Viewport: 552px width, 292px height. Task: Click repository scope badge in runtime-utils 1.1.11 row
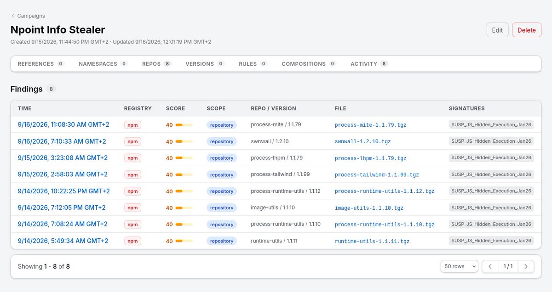click(222, 241)
